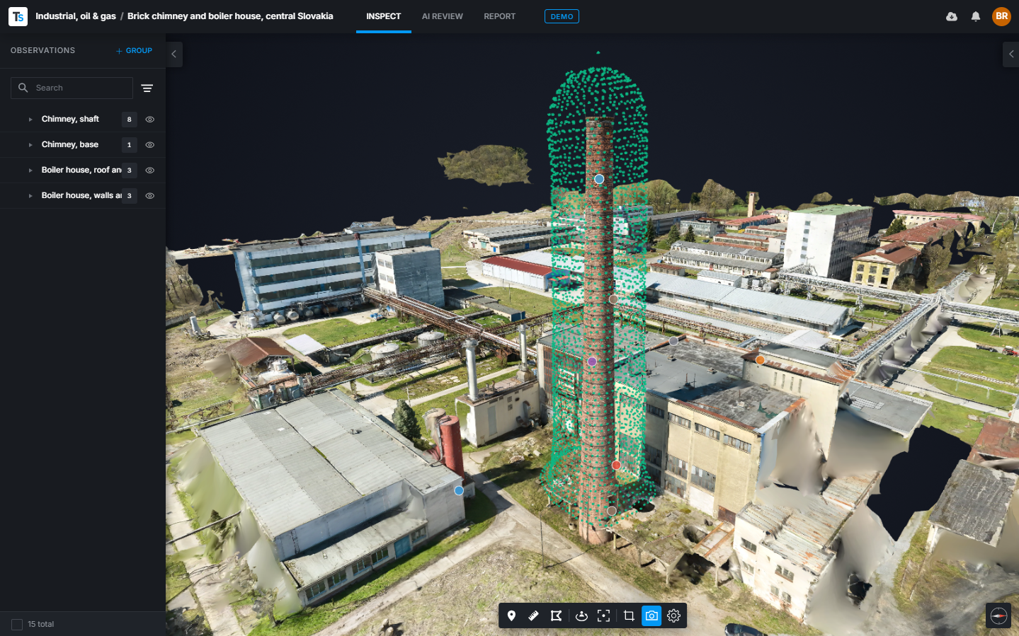Switch to the AI REVIEW tab
Viewport: 1019px width, 636px height.
pyautogui.click(x=443, y=16)
